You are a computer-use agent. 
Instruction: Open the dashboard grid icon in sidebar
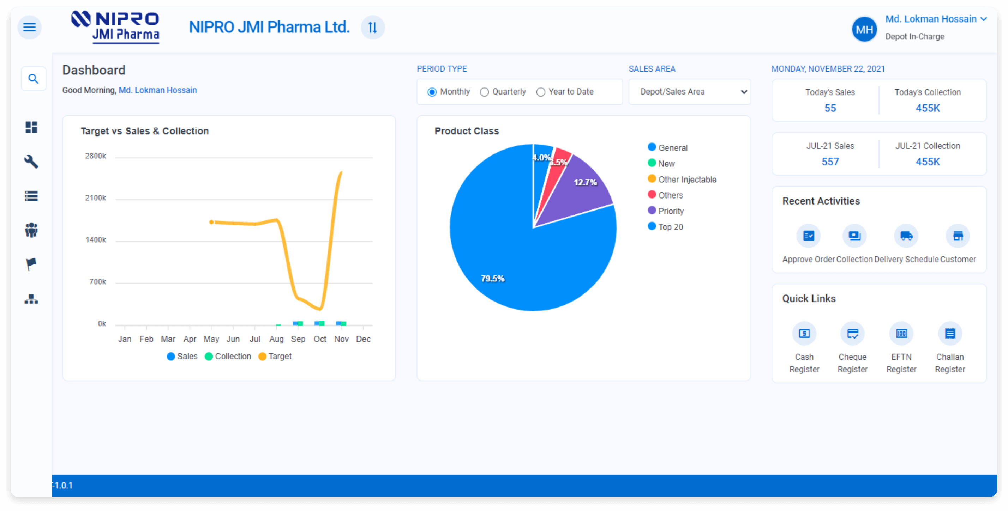coord(31,127)
